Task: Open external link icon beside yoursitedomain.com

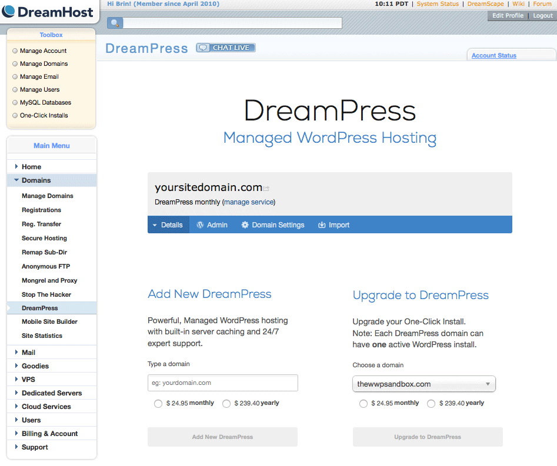Action: point(266,189)
